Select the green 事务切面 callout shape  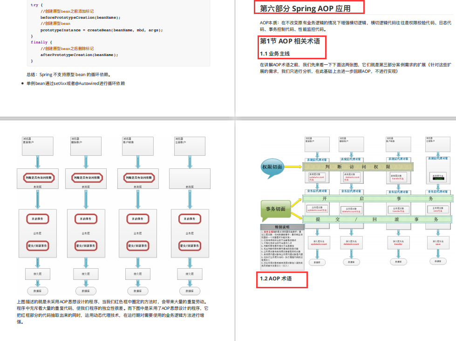pyautogui.click(x=276, y=209)
